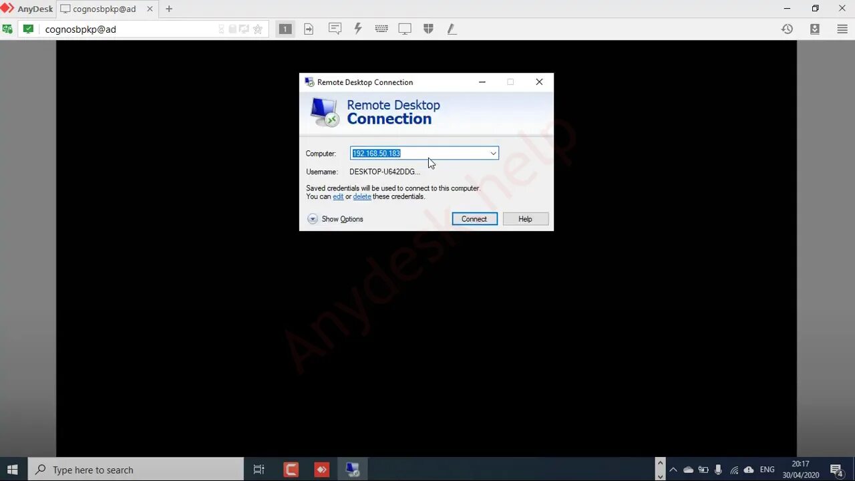
Task: Open the AnyDesk taskbar icon
Action: (x=322, y=470)
